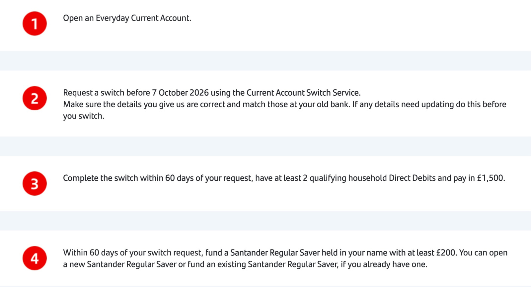Click the red step 2 circle icon
The width and height of the screenshot is (531, 287).
35,98
